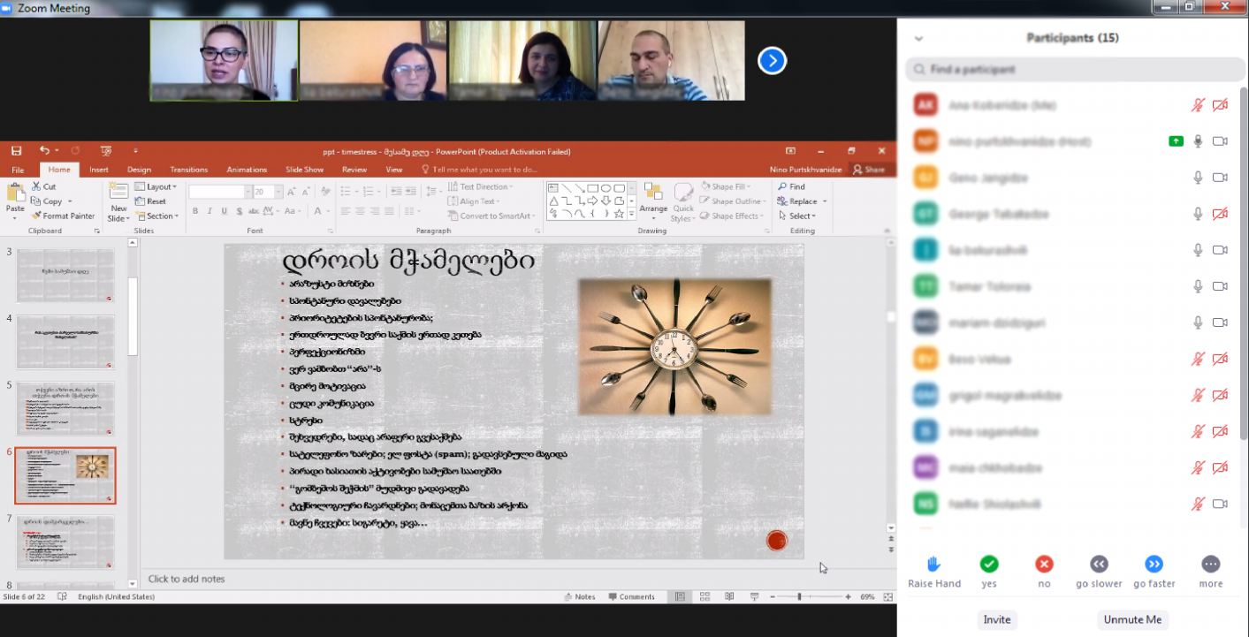Image resolution: width=1249 pixels, height=637 pixels.
Task: Click the Undo arrow icon in PowerPoint
Action: [x=43, y=151]
